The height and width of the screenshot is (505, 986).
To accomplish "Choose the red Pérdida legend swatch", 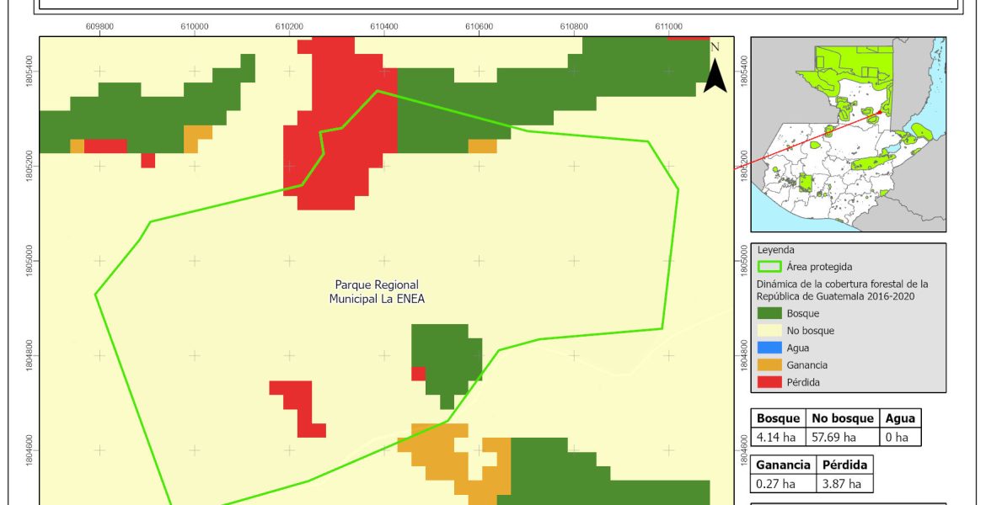I will coord(769,382).
